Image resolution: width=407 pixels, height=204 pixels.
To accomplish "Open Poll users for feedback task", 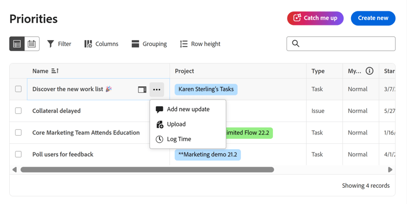I will 63,155.
